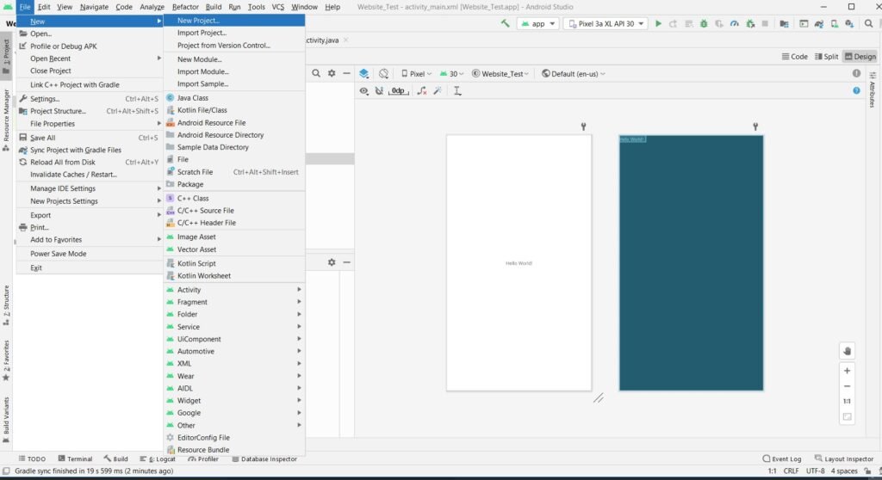Choose Invalidate Caches / Restart...
The width and height of the screenshot is (882, 480).
90,175
